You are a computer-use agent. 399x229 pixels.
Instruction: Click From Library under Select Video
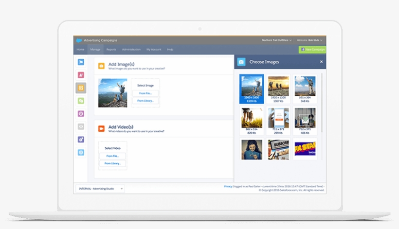(x=112, y=163)
